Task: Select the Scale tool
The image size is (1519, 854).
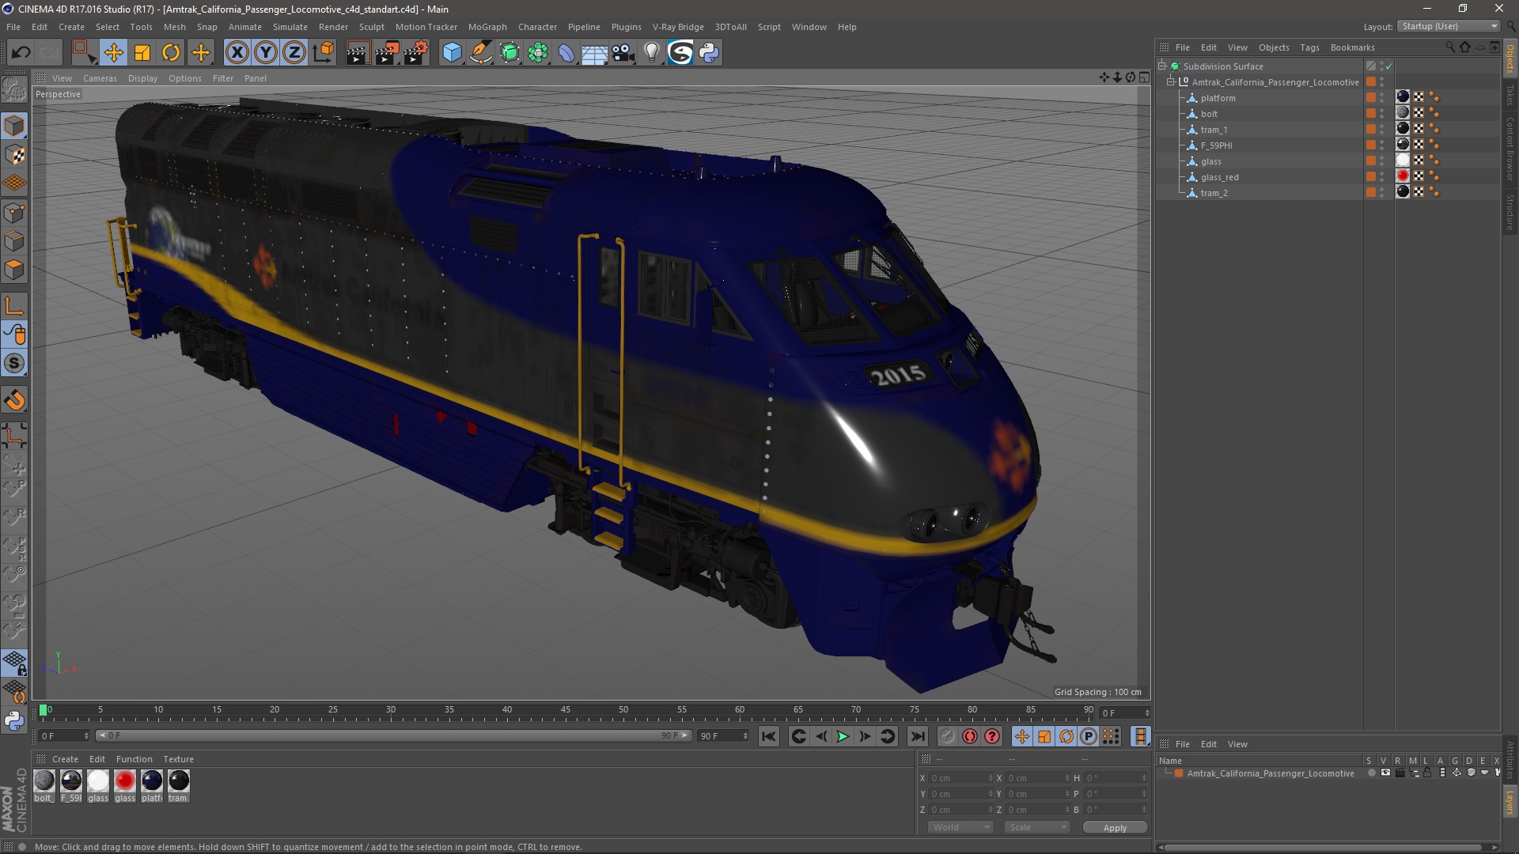Action: [x=142, y=53]
